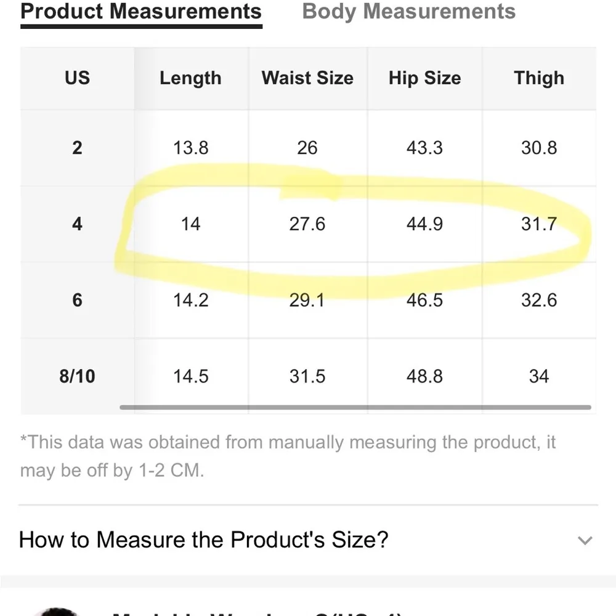Click the Length column header
The image size is (616, 616).
pos(190,78)
